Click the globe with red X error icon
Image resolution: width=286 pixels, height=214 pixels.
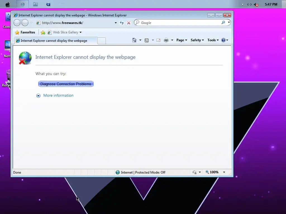click(25, 58)
